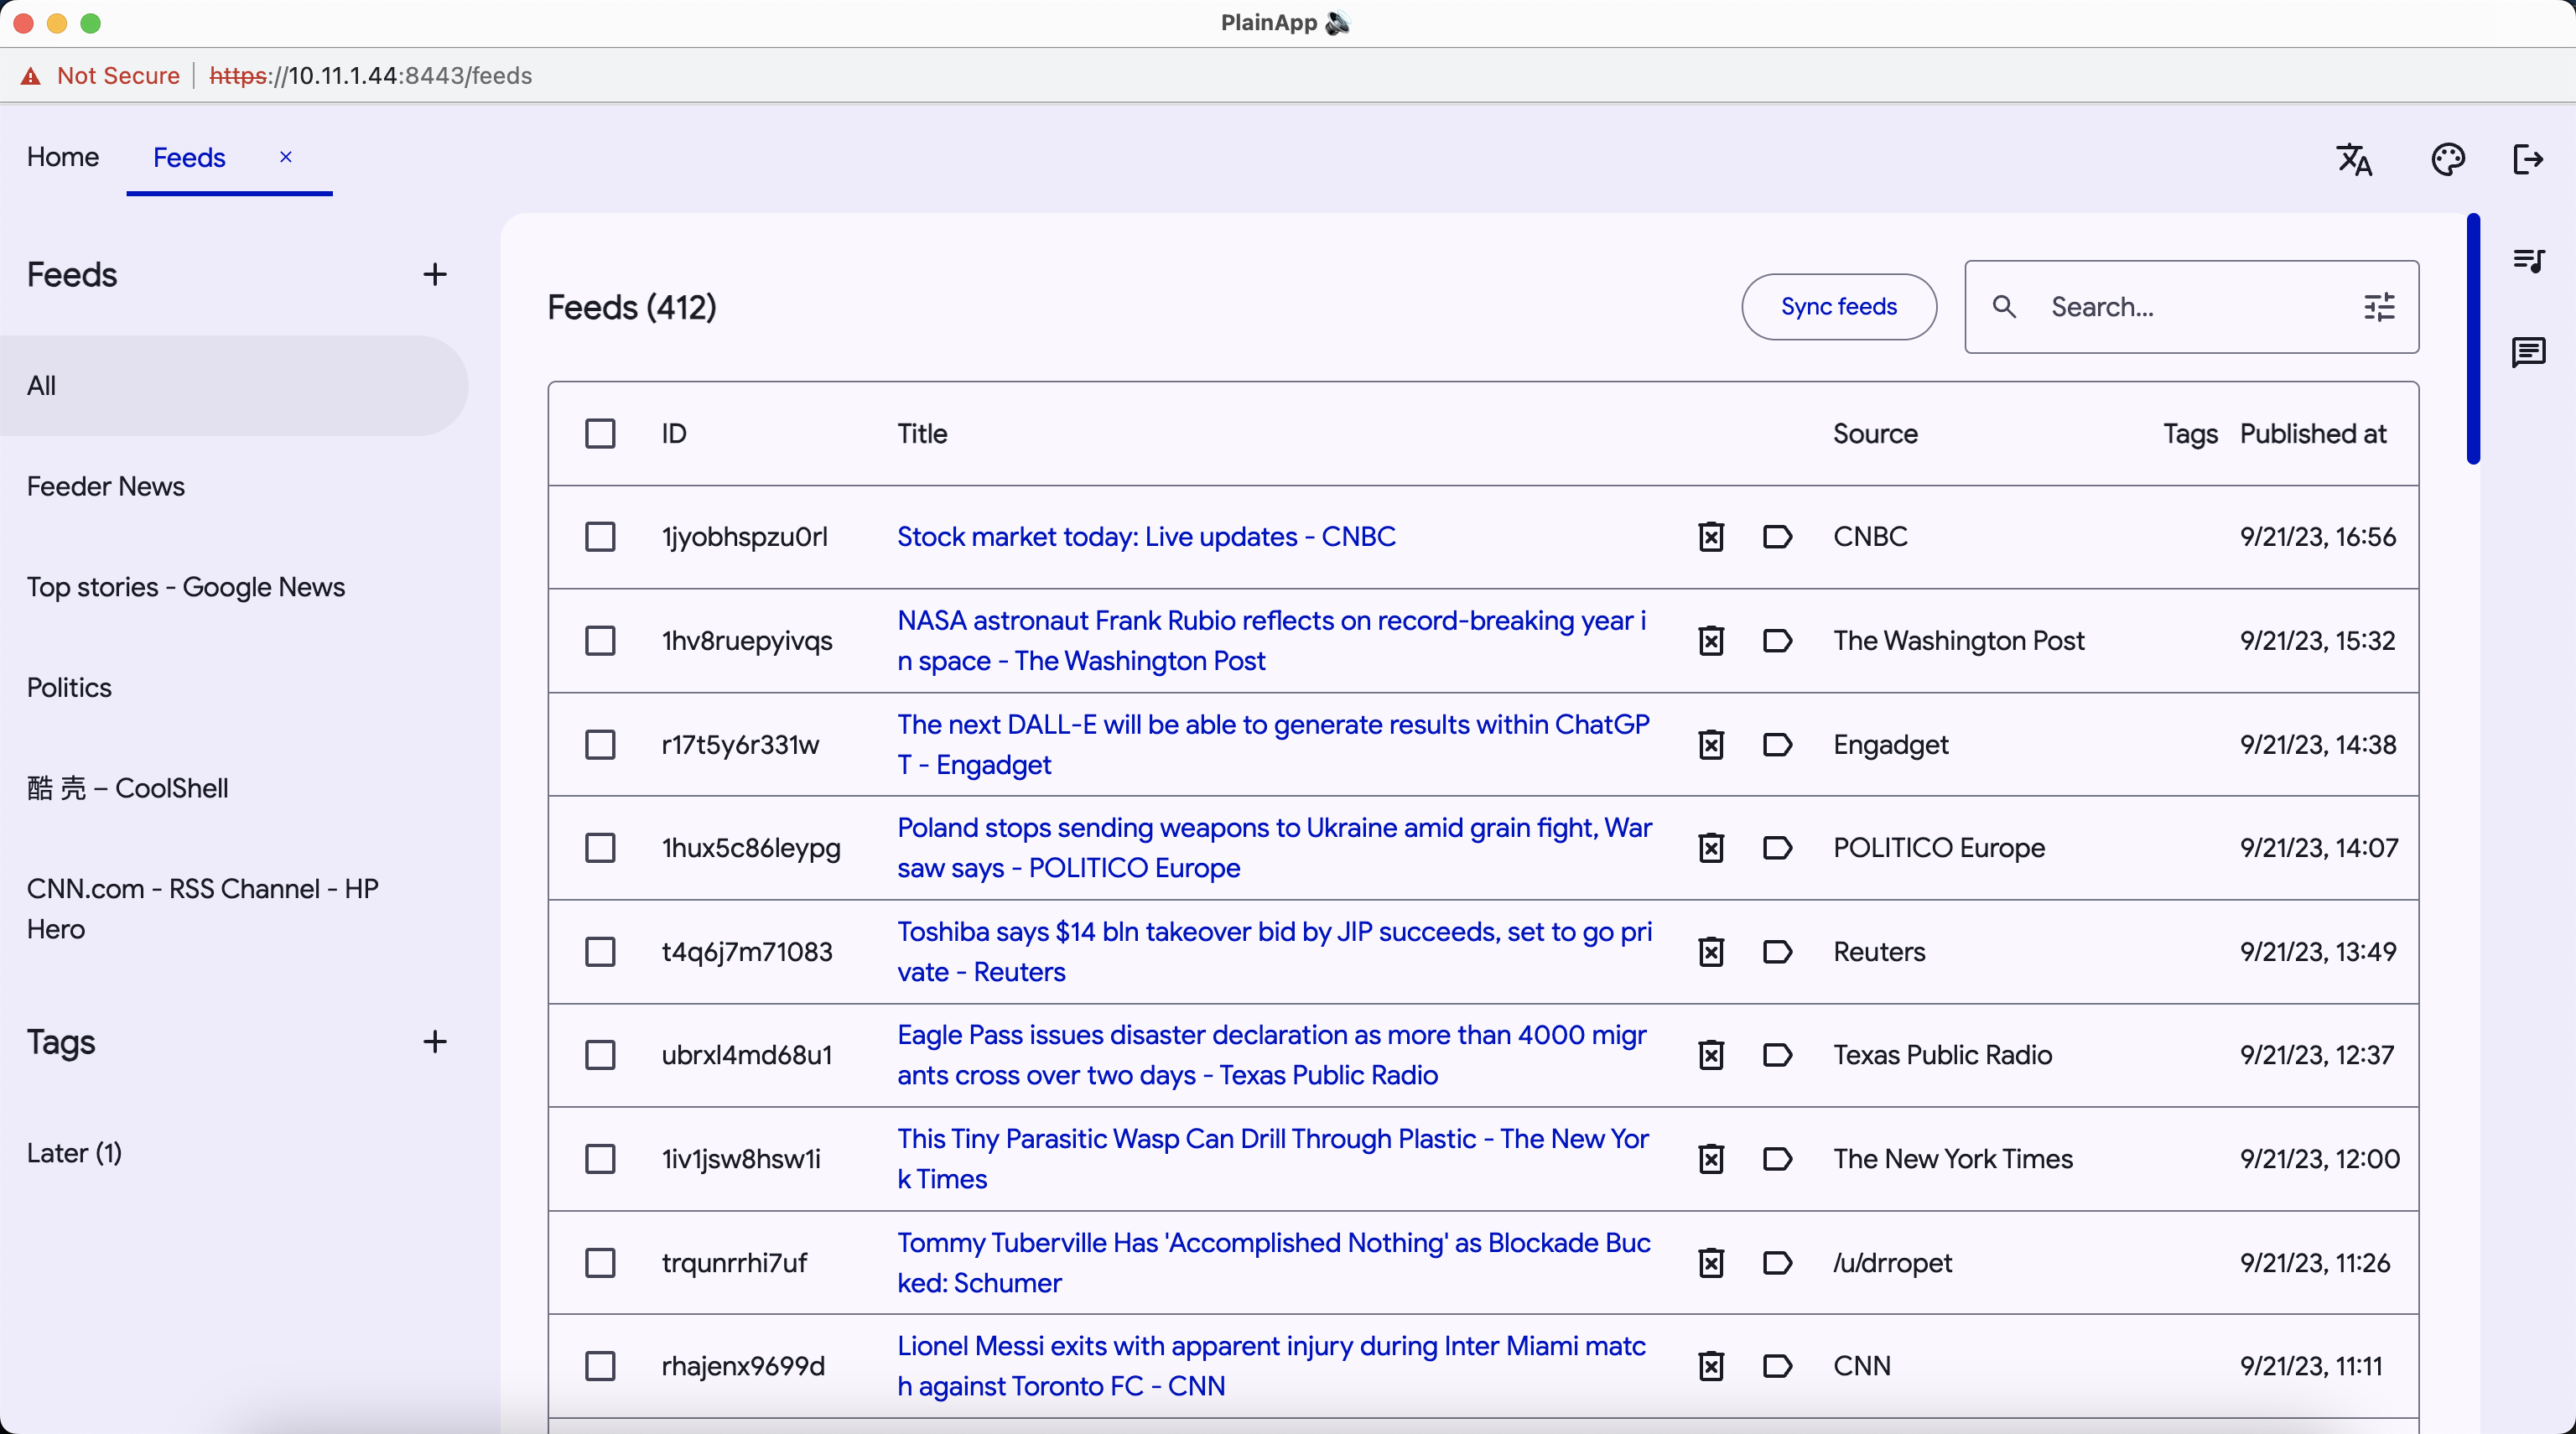Toggle the select-all checkbox in table header

[x=600, y=434]
